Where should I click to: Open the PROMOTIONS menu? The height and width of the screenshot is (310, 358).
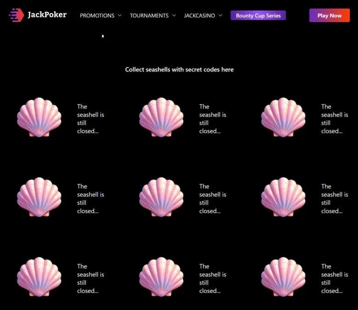[97, 16]
